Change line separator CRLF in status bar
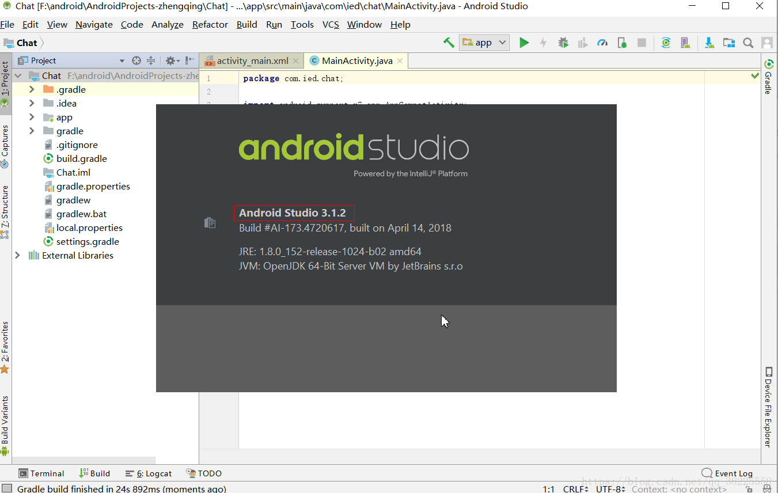 [x=576, y=489]
